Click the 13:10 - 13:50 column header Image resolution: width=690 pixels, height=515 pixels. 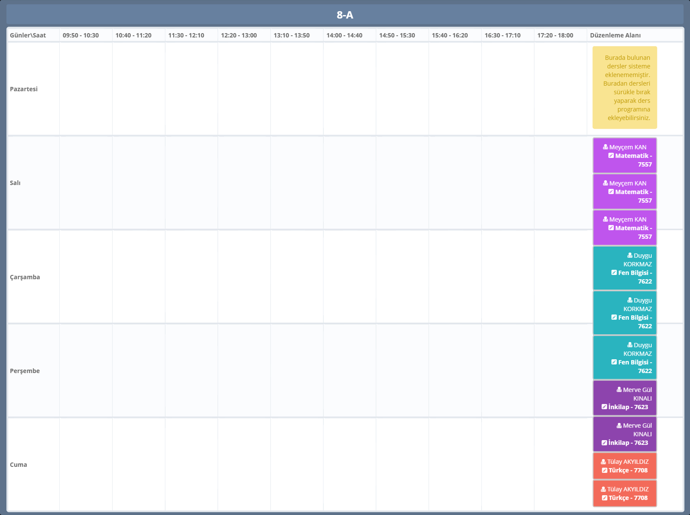coord(291,35)
